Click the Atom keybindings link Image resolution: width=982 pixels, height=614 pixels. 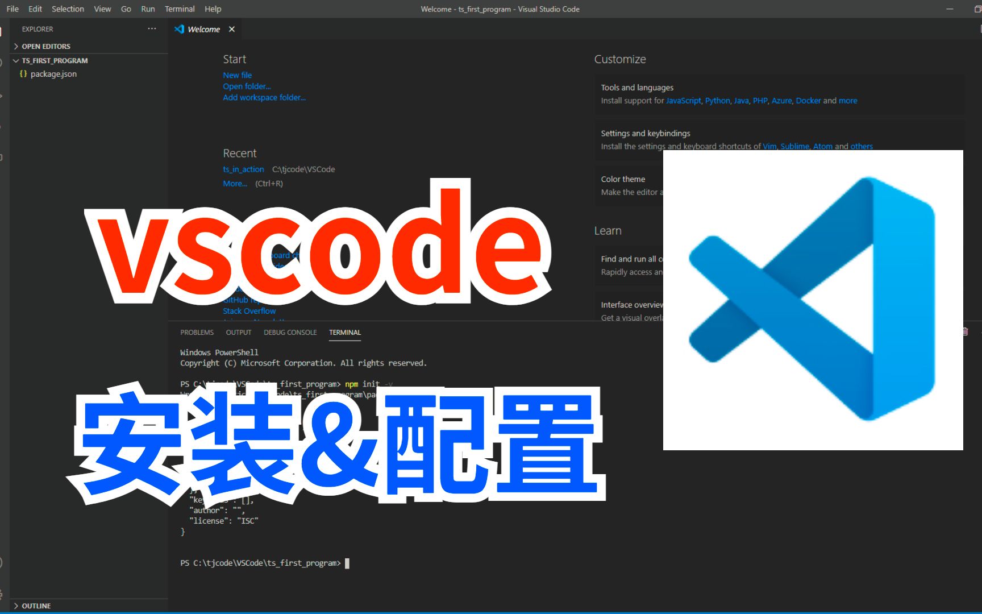[822, 146]
